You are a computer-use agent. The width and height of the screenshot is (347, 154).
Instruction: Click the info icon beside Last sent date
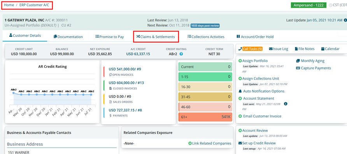click(x=286, y=103)
